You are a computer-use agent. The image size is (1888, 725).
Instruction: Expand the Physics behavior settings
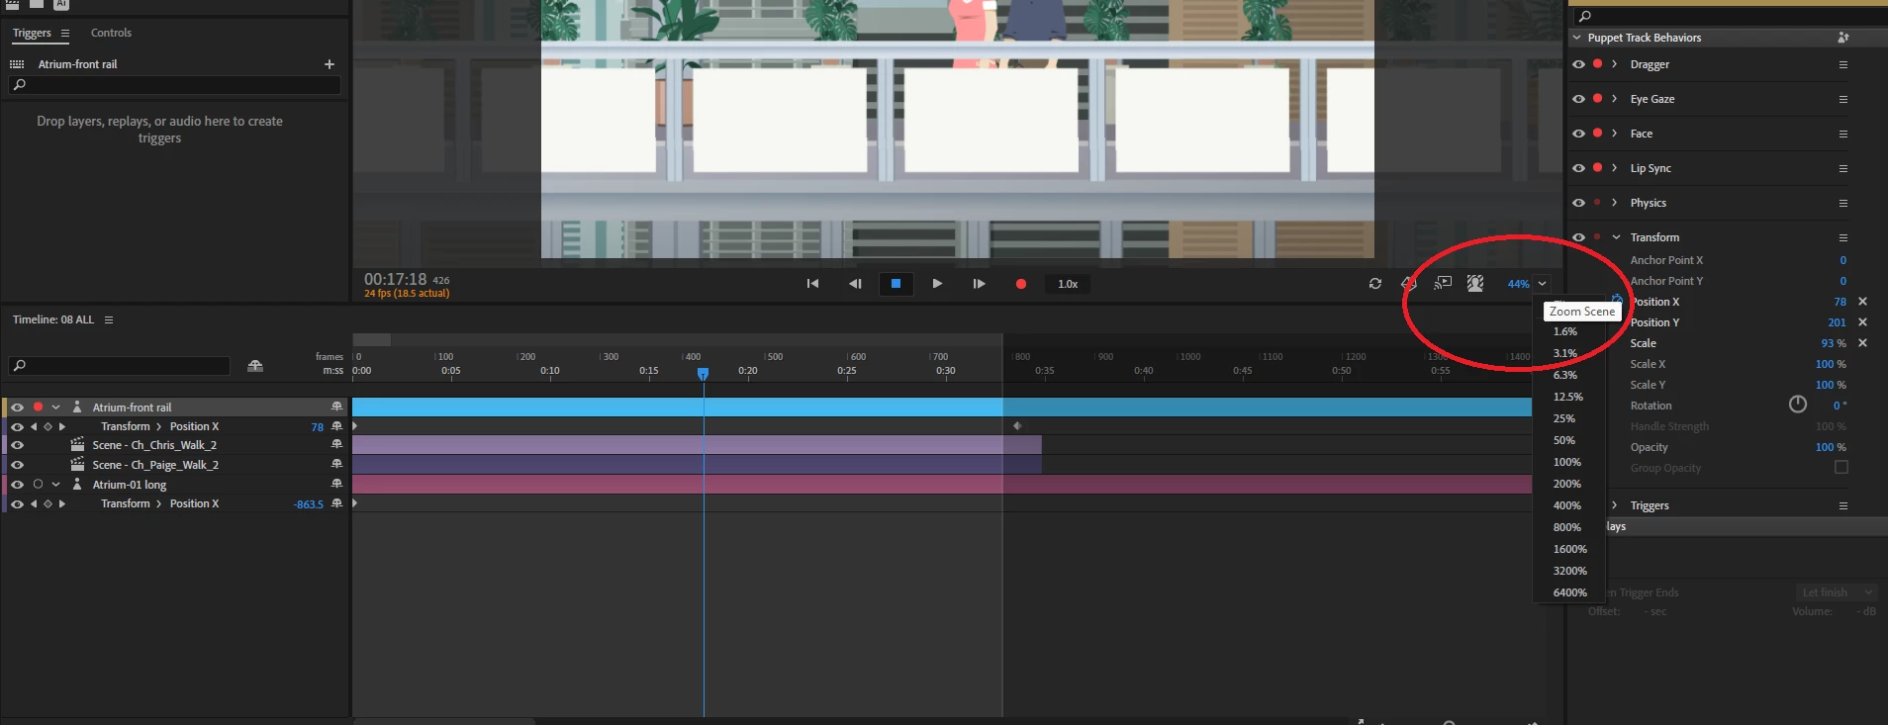pos(1615,203)
